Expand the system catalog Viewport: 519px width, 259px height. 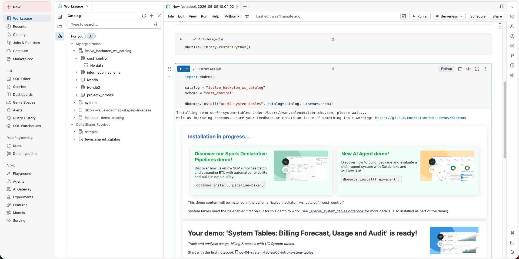(74, 103)
